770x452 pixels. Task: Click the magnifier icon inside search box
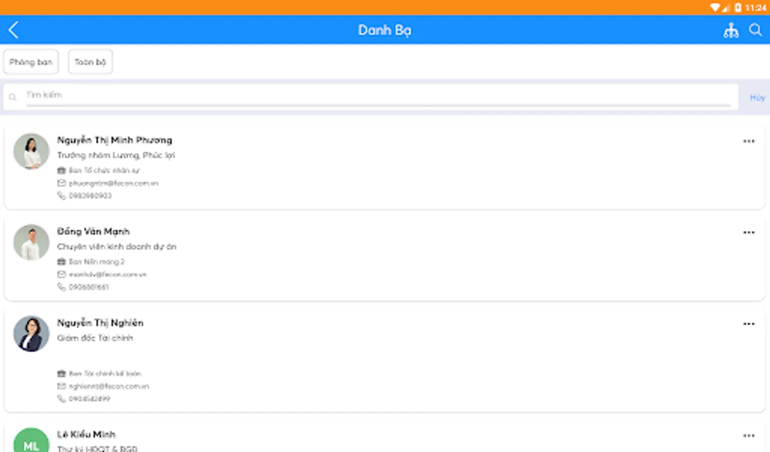(13, 97)
